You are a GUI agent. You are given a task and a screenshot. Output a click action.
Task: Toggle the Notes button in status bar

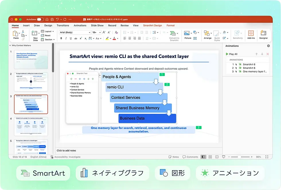click(174, 157)
